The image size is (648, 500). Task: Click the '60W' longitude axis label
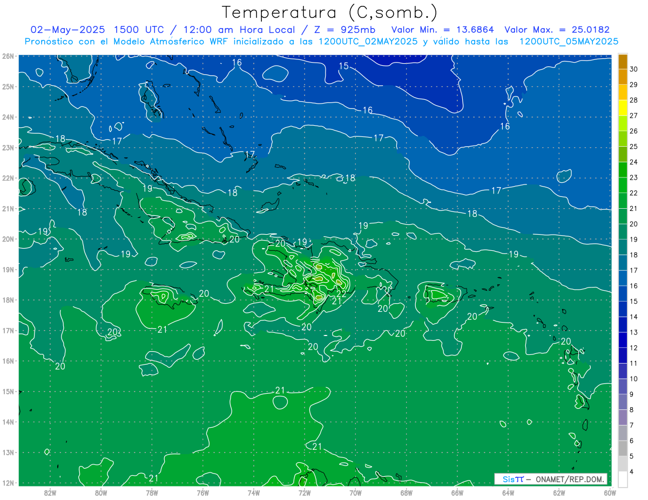[x=610, y=493]
